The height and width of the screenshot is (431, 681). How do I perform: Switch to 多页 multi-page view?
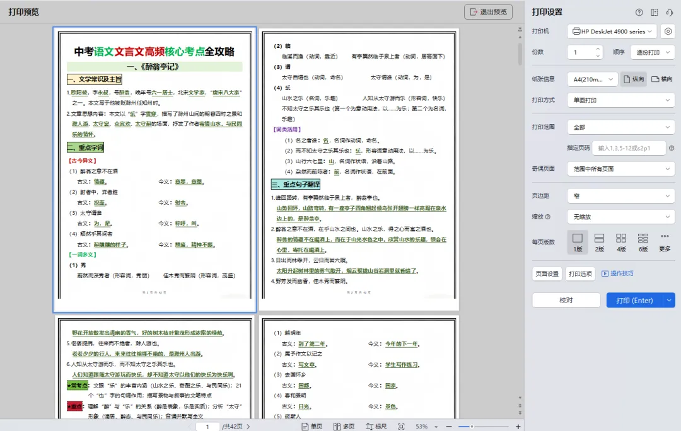point(344,427)
